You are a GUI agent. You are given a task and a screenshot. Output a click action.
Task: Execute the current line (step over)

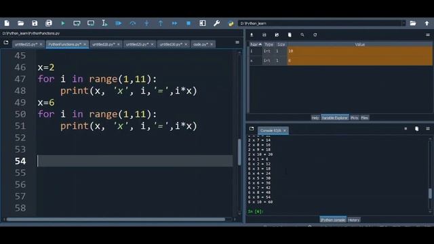point(133,23)
